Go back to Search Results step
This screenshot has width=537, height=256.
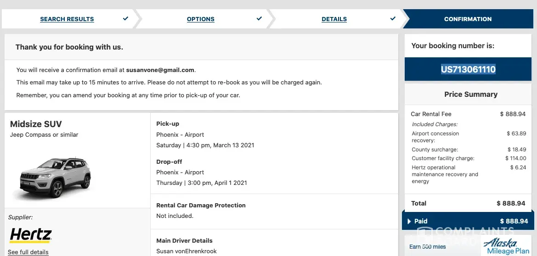(x=67, y=19)
